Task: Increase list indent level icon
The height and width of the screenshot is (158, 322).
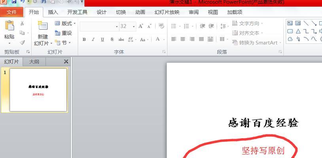Action: point(211,26)
